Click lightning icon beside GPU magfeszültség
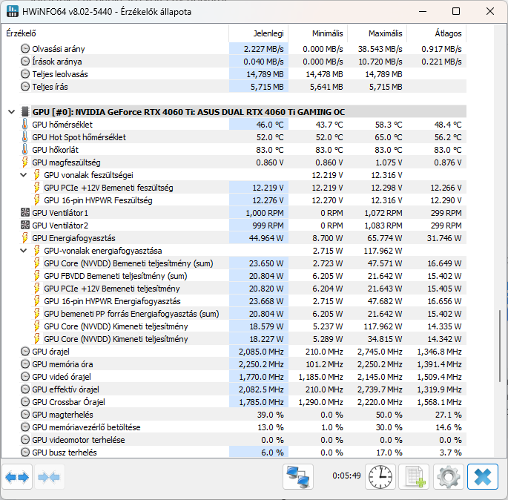The height and width of the screenshot is (500, 508). pyautogui.click(x=25, y=162)
